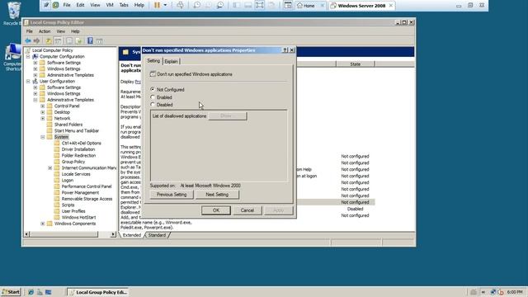The height and width of the screenshot is (297, 528).
Task: Click VMware send Ctrl+Alt+Del icon
Action: 180,5
